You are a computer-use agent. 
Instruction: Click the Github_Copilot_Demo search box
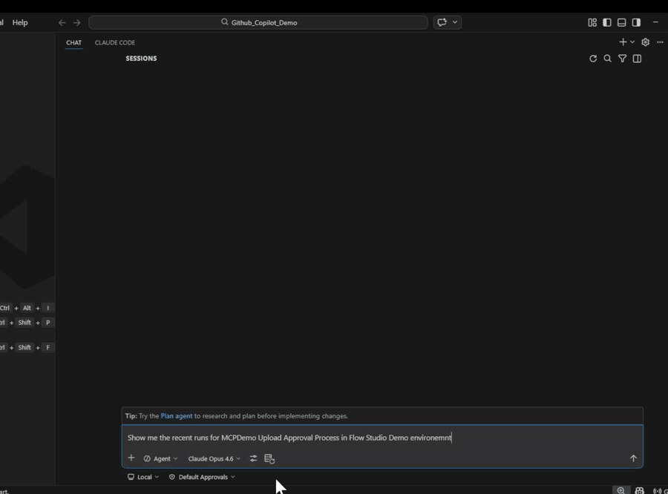pos(258,22)
